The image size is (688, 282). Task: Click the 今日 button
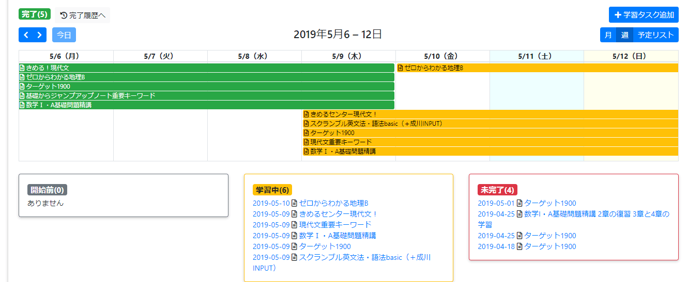(x=64, y=35)
